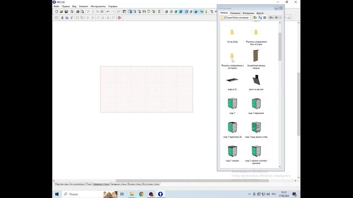Switch to Аксонометрия view tab

pyautogui.click(x=77, y=184)
